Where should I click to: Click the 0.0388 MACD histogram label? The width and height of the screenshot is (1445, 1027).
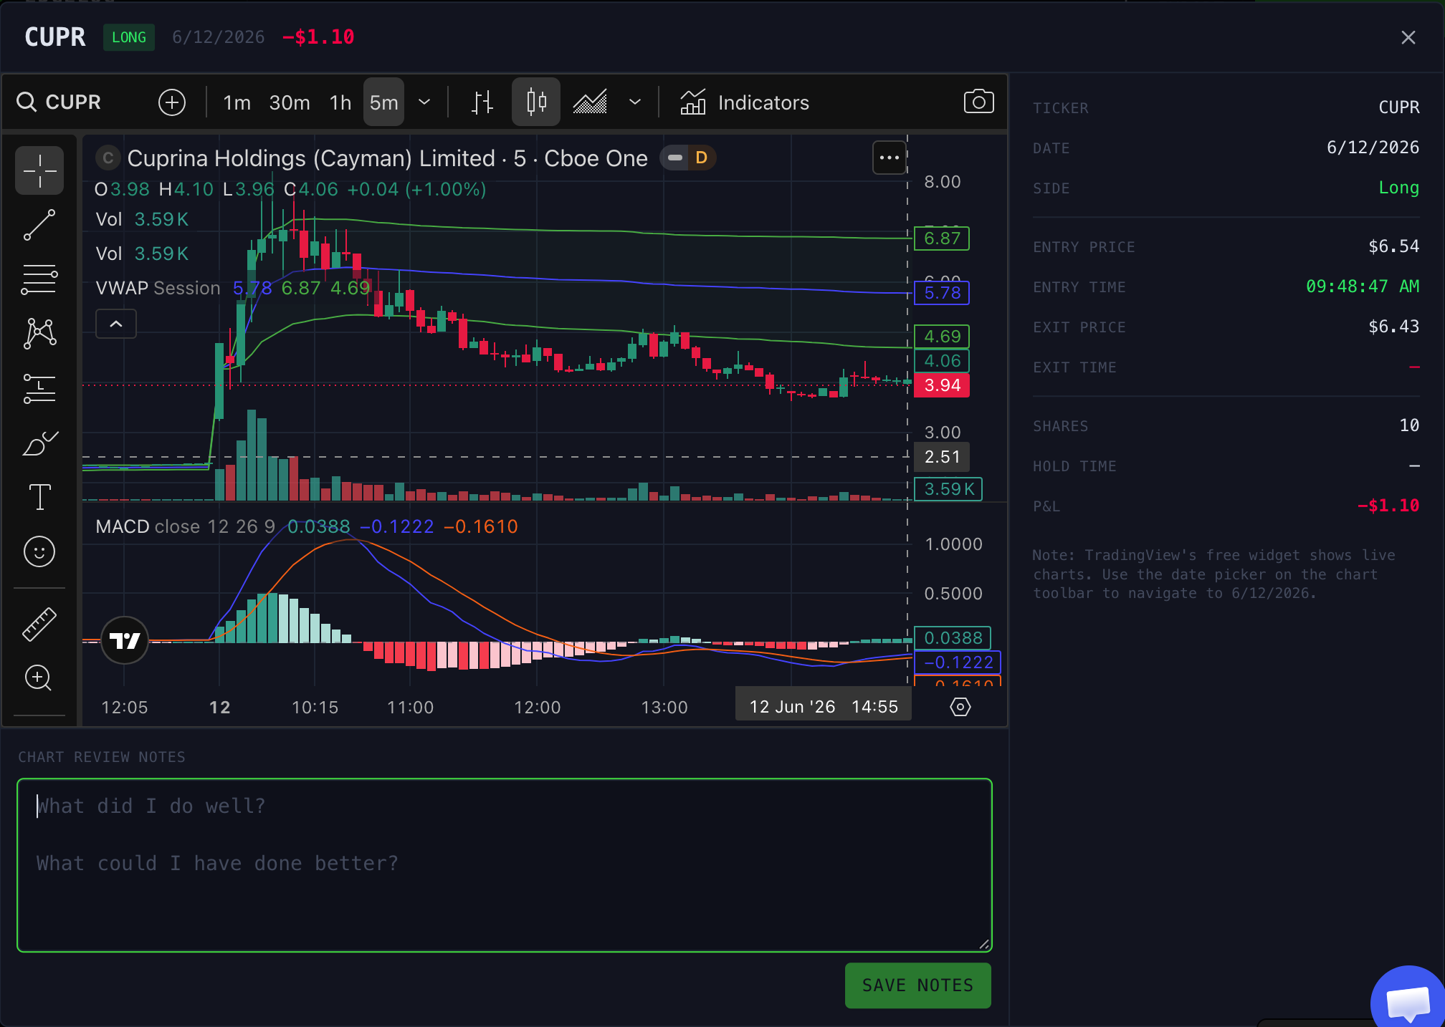[953, 638]
